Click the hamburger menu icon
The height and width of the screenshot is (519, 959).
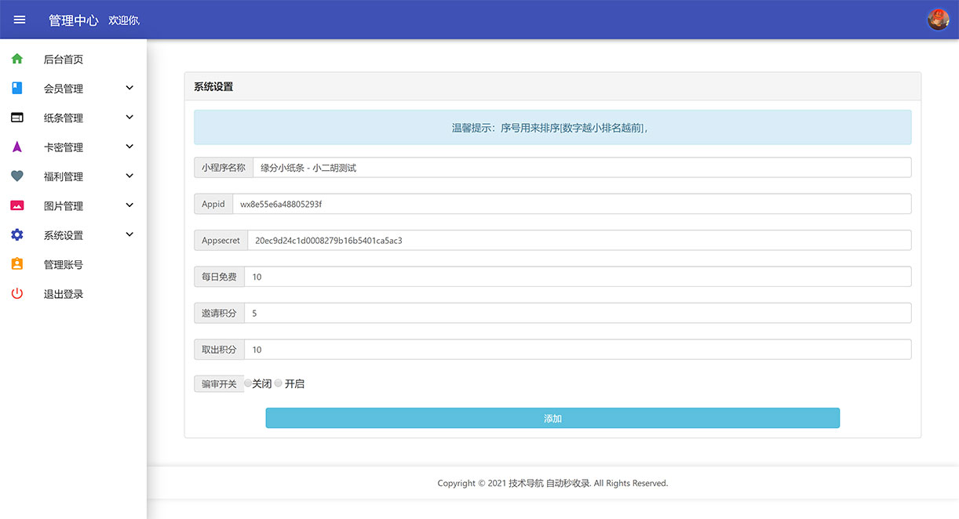pyautogui.click(x=20, y=20)
